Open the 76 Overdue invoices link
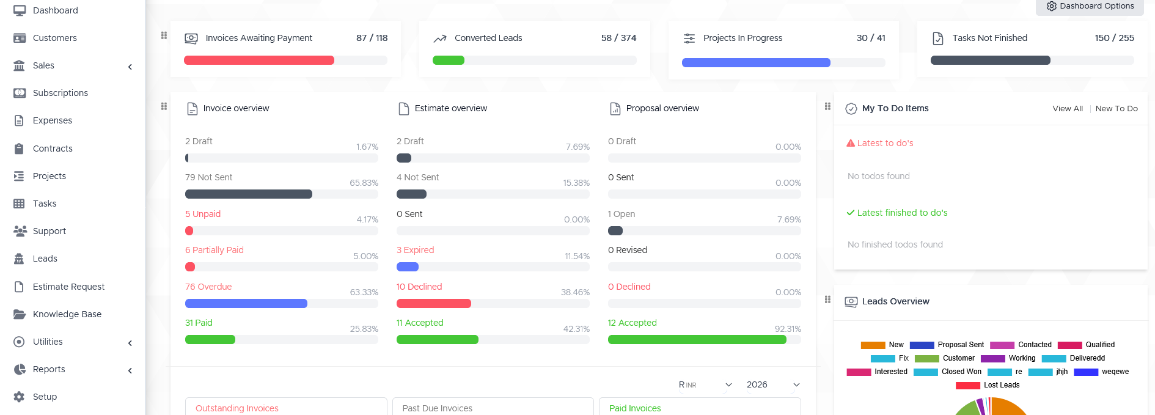Screen dimensions: 1155x415 208,287
